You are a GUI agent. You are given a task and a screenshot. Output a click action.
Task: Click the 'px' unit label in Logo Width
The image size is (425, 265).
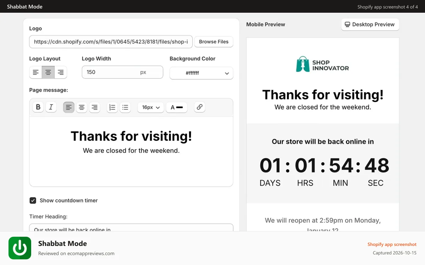click(143, 72)
